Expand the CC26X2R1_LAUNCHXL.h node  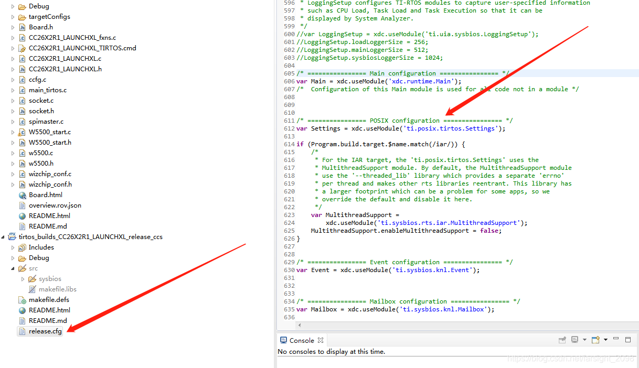13,69
